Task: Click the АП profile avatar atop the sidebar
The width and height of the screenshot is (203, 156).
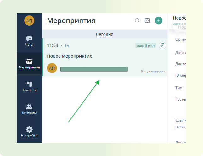Action: click(29, 20)
